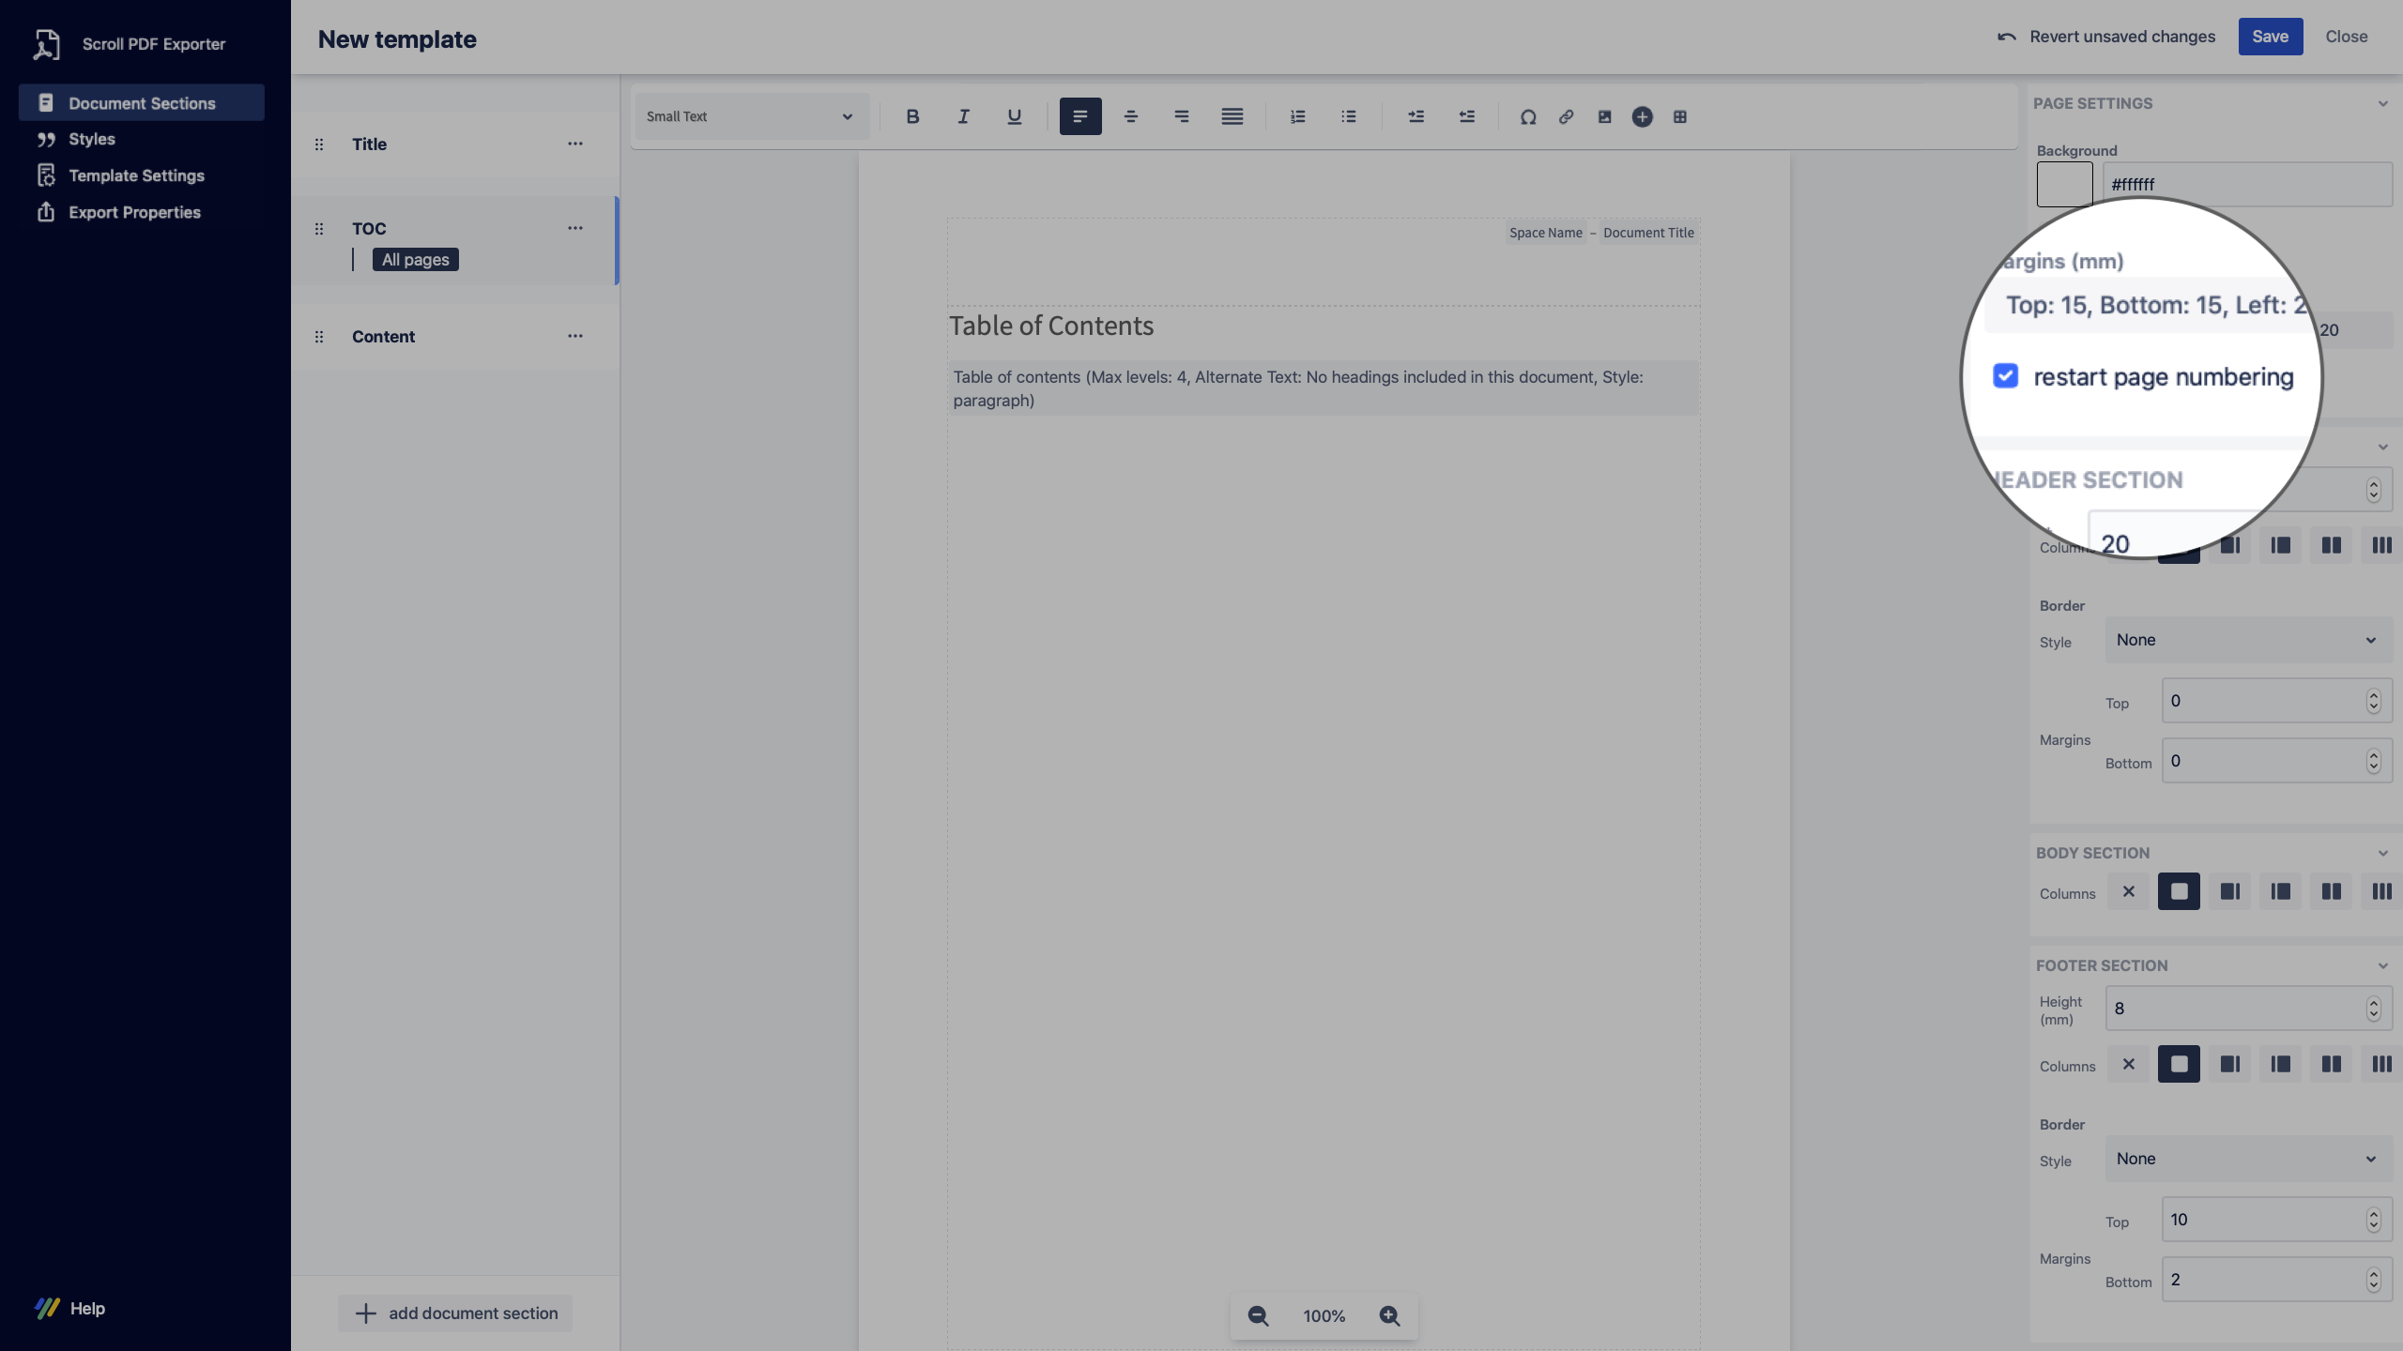Viewport: 2403px width, 1351px height.
Task: Open header border style dropdown
Action: click(x=2247, y=640)
